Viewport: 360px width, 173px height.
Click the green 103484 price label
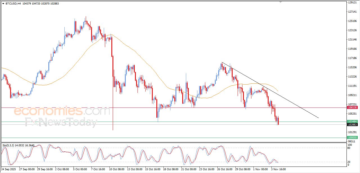[352, 122]
